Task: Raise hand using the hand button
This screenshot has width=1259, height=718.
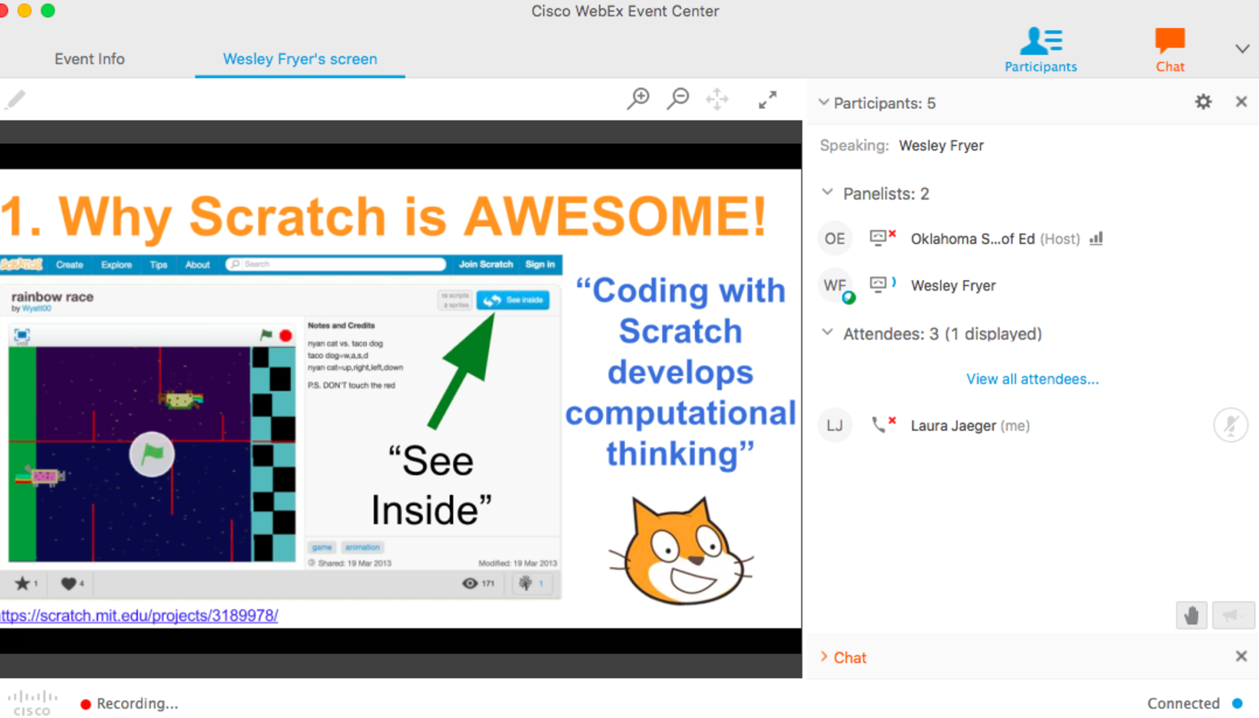Action: pos(1191,615)
